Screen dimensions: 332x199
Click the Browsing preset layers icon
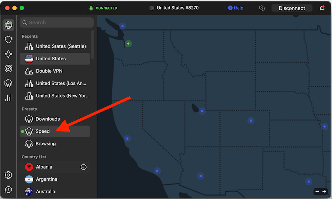(29, 144)
